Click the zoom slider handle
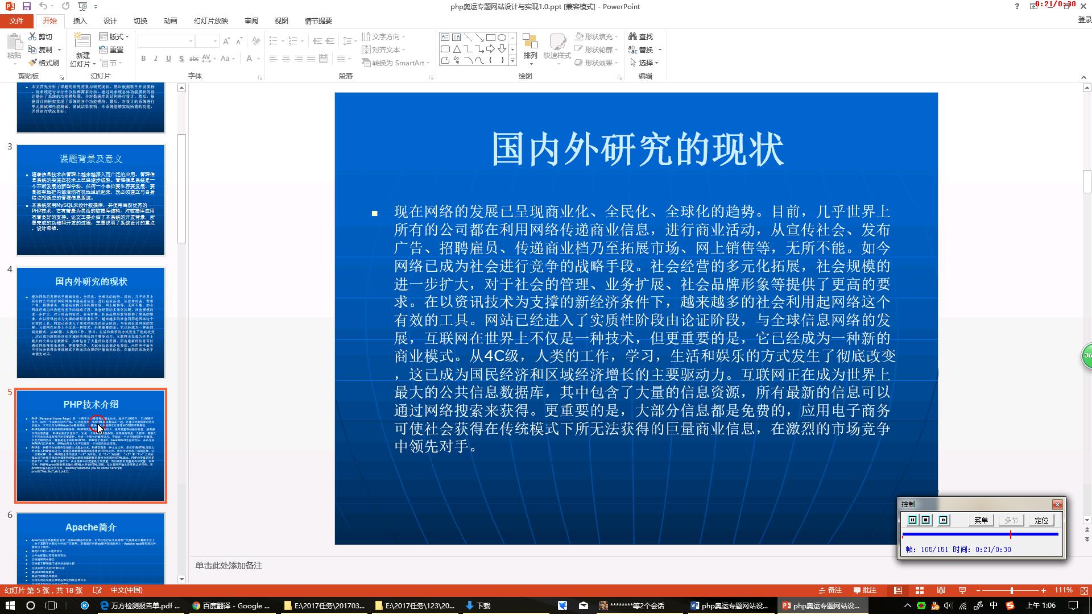This screenshot has width=1092, height=614. 1011,591
